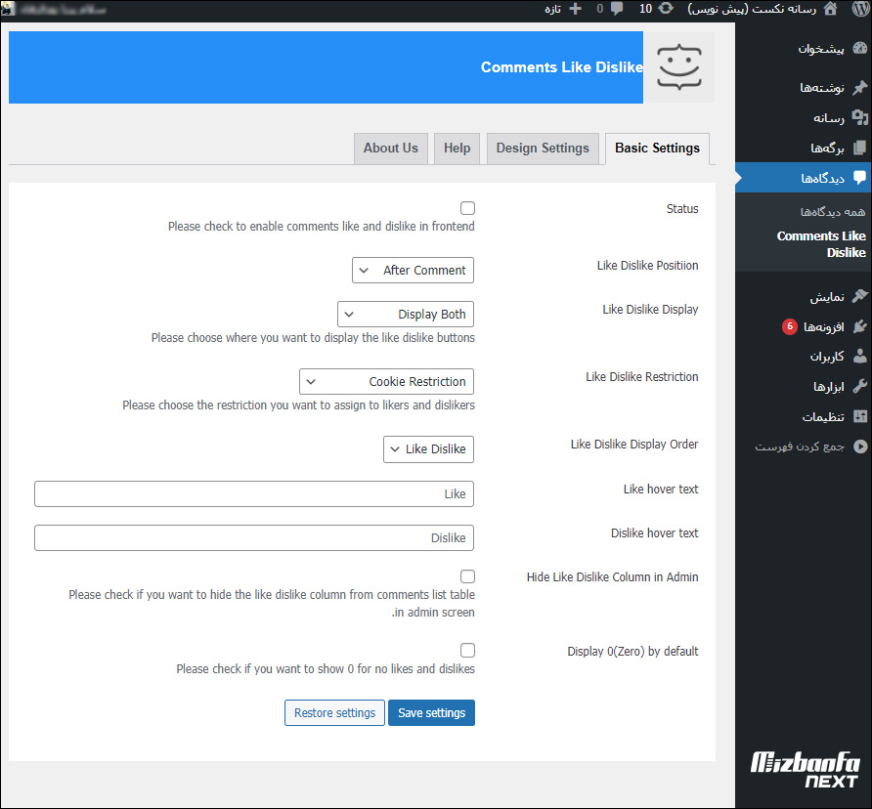The image size is (872, 809).
Task: Click the home icon beside the site name
Action: (830, 9)
